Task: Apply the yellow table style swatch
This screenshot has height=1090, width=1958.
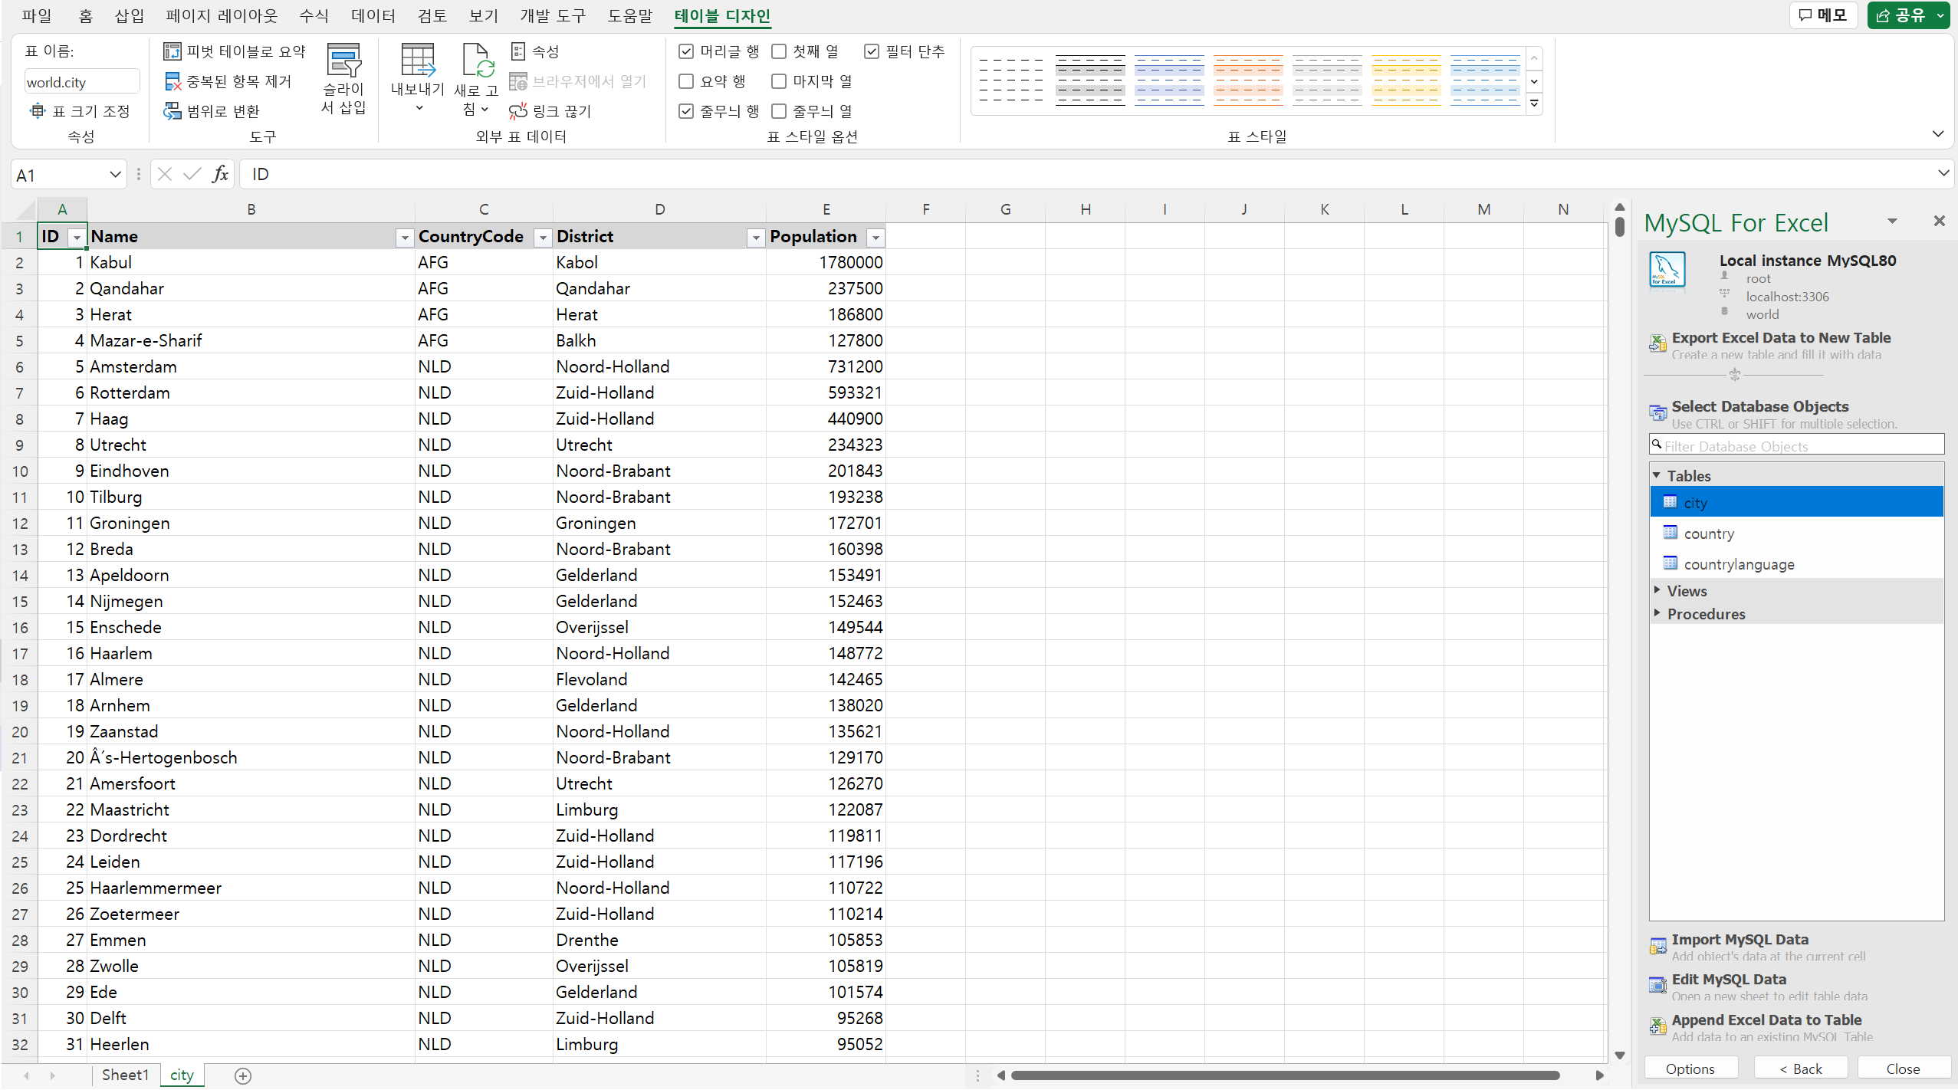Action: 1406,80
